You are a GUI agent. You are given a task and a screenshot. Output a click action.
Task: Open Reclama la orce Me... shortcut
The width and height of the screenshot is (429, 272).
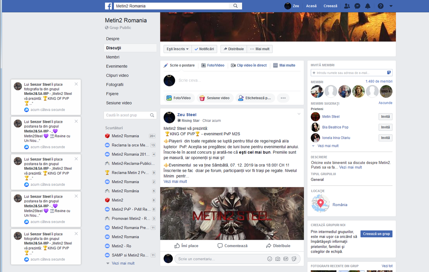(x=130, y=145)
